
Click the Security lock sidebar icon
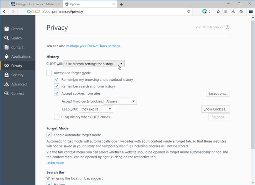click(7, 75)
